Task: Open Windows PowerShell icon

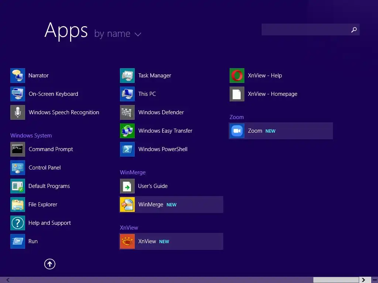Action: (x=127, y=149)
